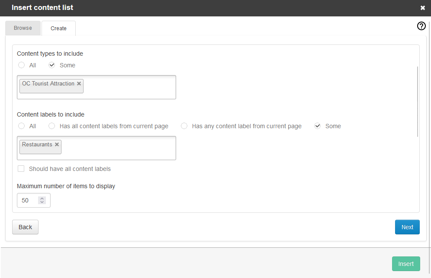Click the spinner down arrow to decrease items

42,202
